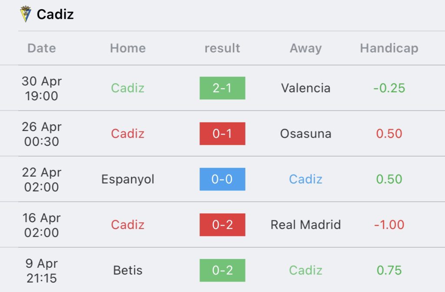Open the Real Madrid team link
This screenshot has width=445, height=292.
[306, 225]
